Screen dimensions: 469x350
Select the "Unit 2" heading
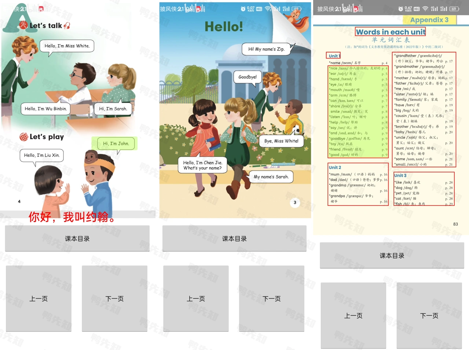[x=335, y=167]
